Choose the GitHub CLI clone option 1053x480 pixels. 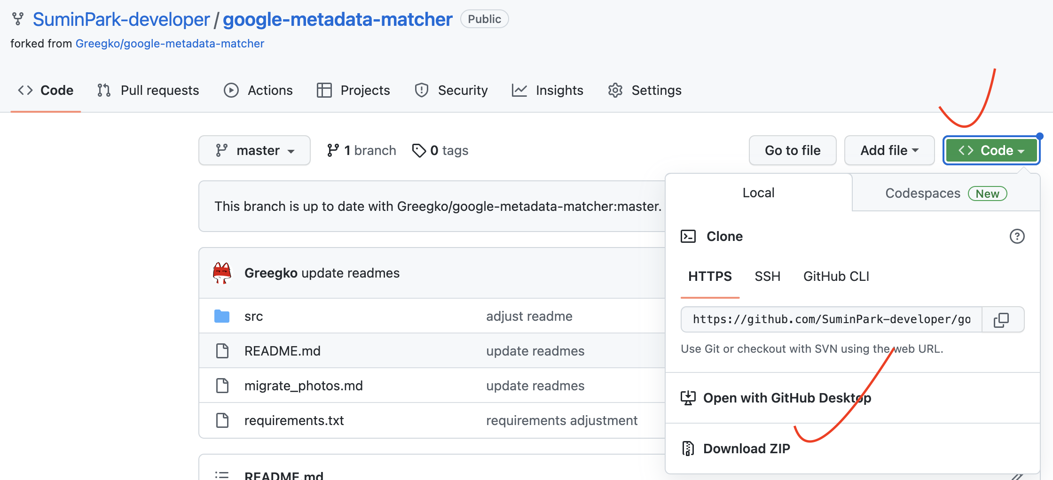click(836, 276)
